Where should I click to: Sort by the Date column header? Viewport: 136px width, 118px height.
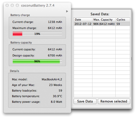[x=83, y=20]
